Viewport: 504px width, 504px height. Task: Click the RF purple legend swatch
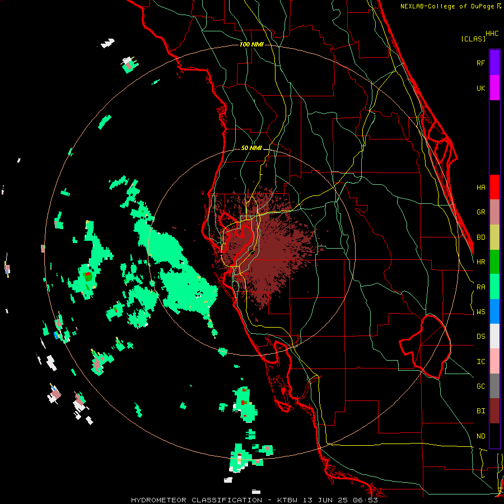(x=494, y=63)
